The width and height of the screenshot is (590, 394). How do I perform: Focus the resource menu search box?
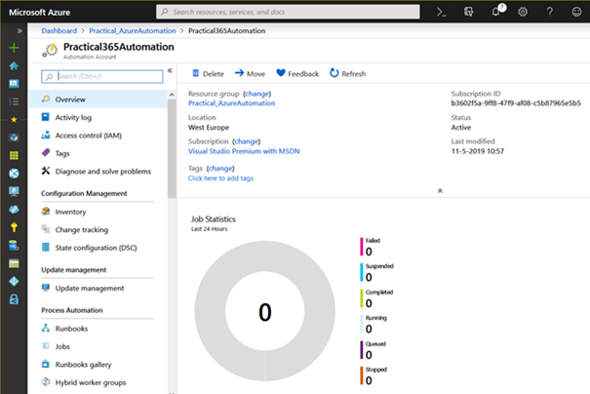click(102, 75)
